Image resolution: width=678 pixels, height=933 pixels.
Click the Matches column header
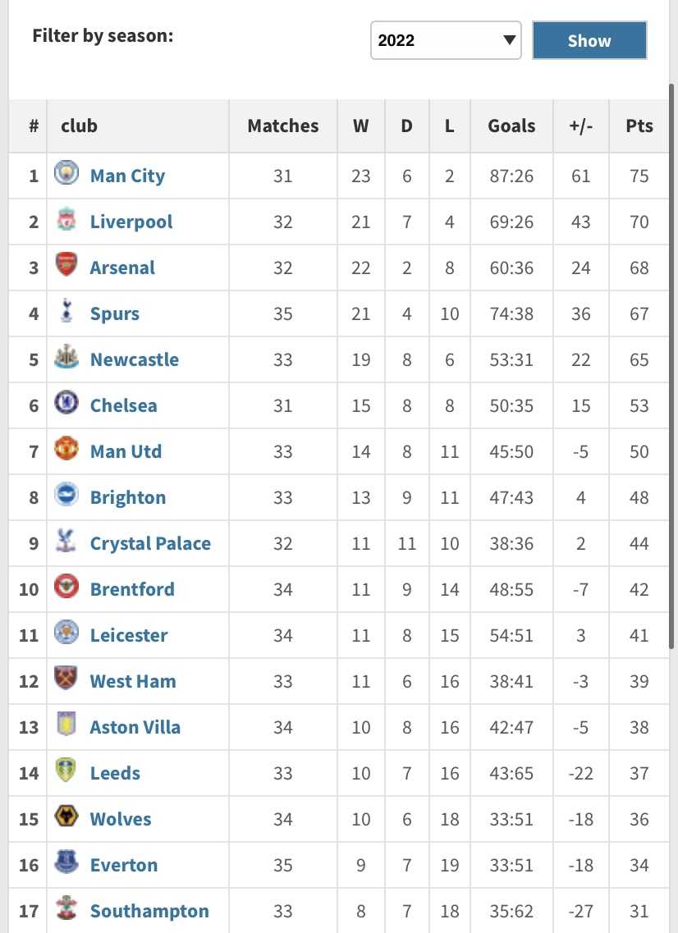tap(283, 126)
